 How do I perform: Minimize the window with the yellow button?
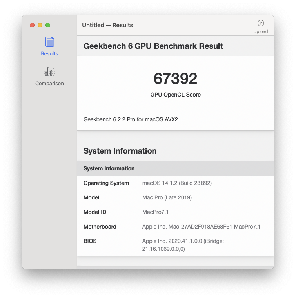(x=40, y=25)
